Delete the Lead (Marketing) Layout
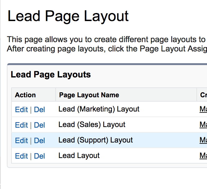 pos(39,110)
